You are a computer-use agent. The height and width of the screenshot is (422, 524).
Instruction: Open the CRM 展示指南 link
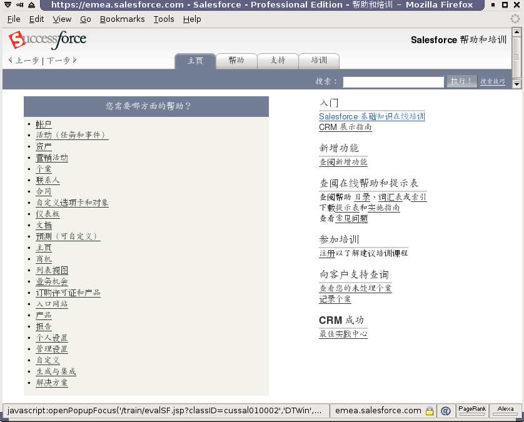345,127
